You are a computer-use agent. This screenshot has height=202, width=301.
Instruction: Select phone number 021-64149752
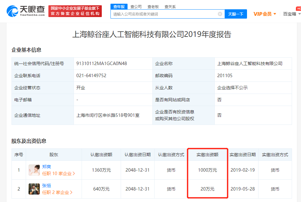pyautogui.click(x=91, y=76)
